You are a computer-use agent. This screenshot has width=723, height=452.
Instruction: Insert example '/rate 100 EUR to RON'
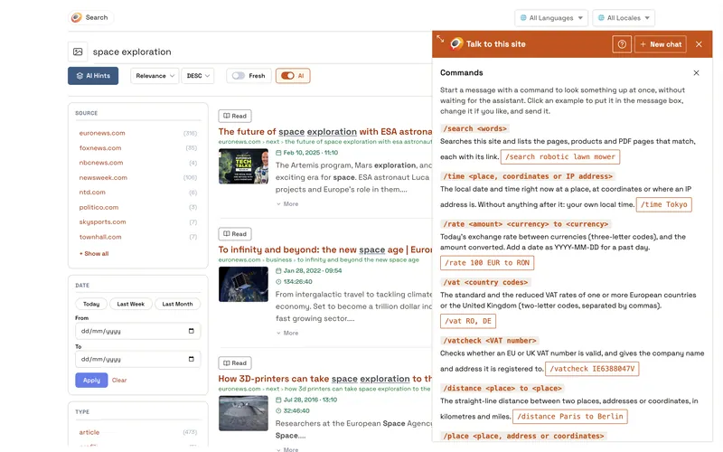click(487, 263)
